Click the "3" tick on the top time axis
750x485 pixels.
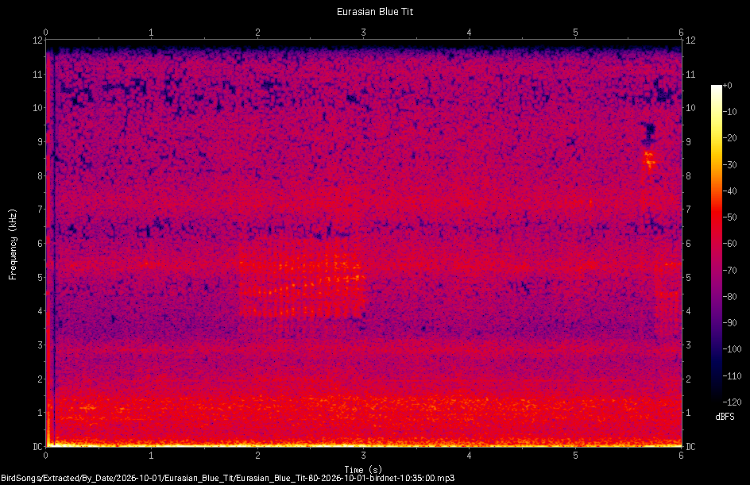(x=364, y=33)
